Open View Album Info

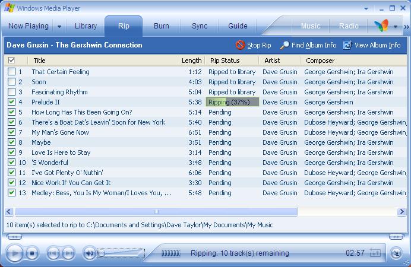click(372, 45)
